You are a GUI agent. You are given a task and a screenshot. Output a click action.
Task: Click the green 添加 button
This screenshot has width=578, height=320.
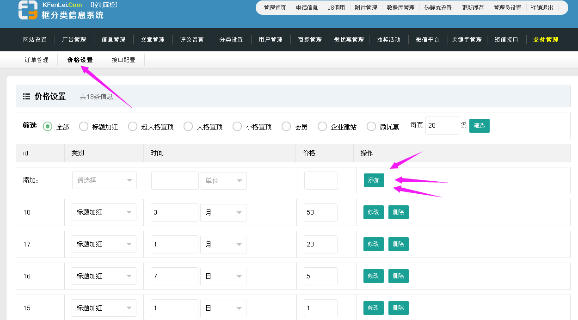tap(374, 180)
